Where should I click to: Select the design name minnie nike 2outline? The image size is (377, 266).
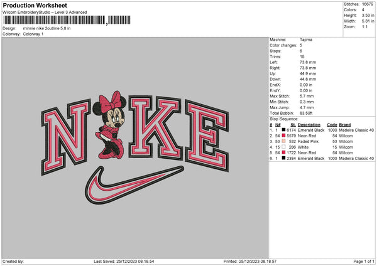(x=47, y=28)
